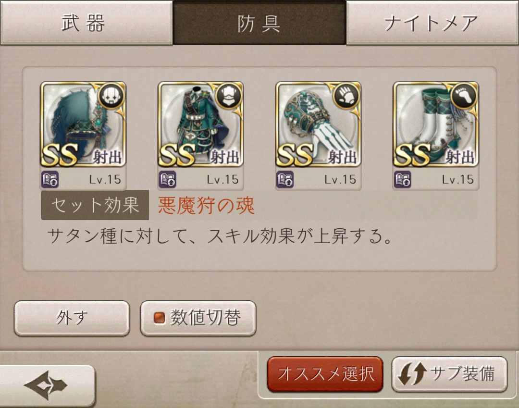Screen dimensions: 519x408
Task: Select the body armor coat icon
Action: pyautogui.click(x=200, y=124)
